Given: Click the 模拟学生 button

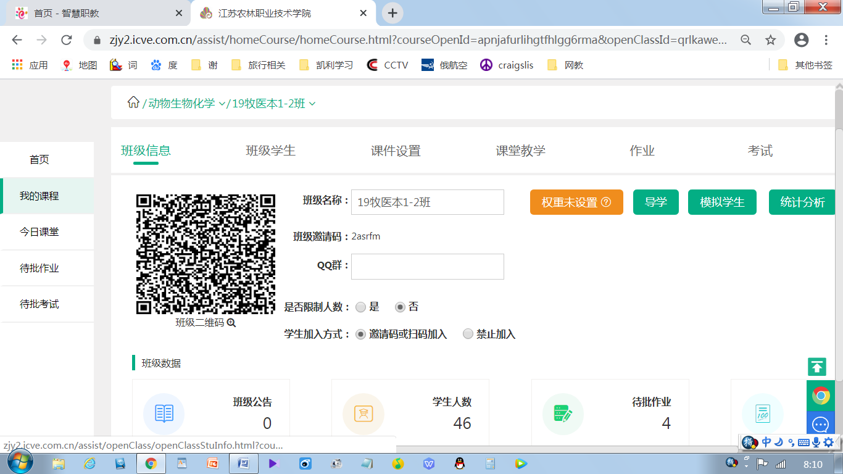Looking at the screenshot, I should click(x=722, y=202).
